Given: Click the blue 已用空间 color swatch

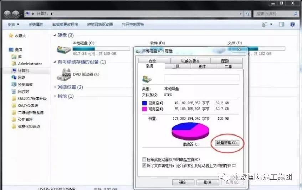Looking at the screenshot, I should (144, 103).
